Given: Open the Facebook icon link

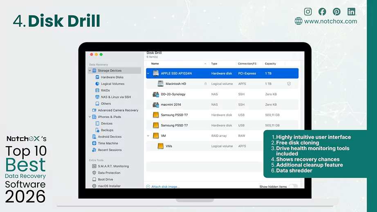Looking at the screenshot, I should [322, 11].
